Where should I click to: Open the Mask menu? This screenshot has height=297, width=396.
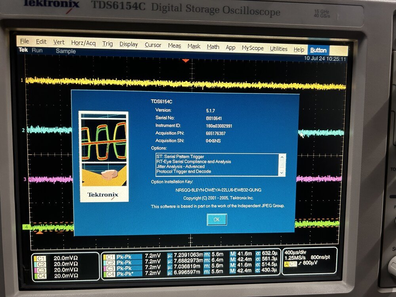(194, 46)
